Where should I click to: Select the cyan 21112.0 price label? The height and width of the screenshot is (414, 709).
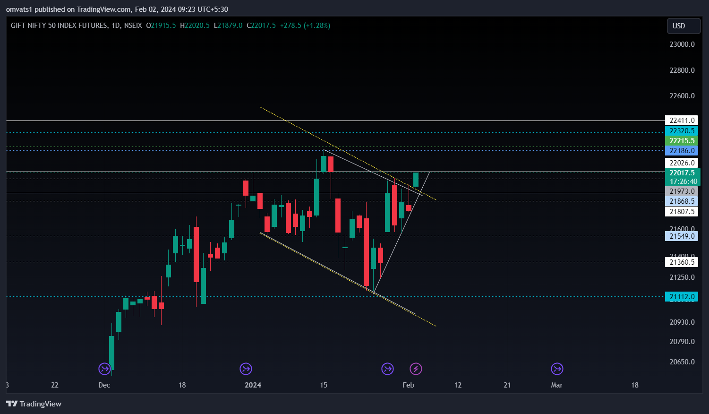tap(681, 297)
